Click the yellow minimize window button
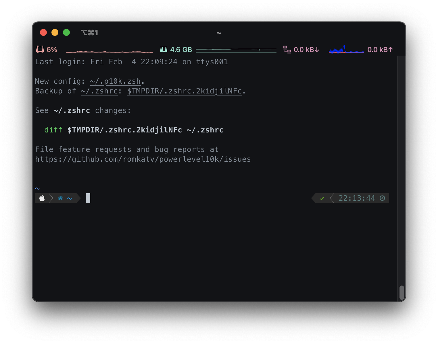The width and height of the screenshot is (438, 344). (55, 32)
